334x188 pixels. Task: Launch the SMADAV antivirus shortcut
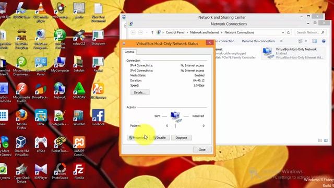tap(79, 91)
